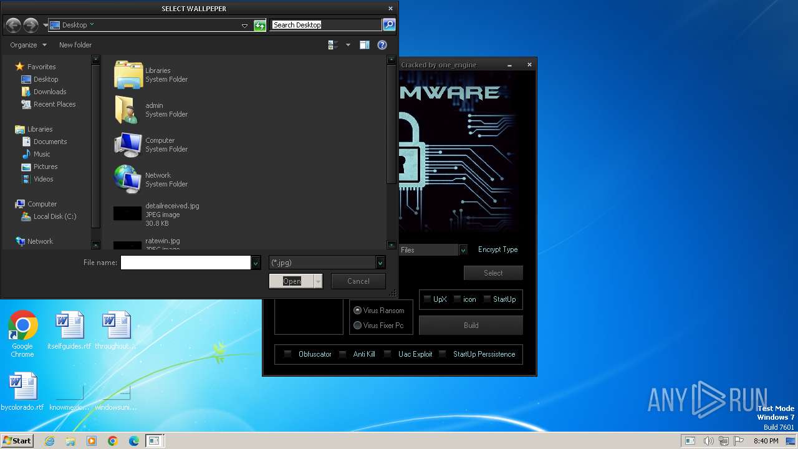Select Recent Places under Favorites

point(54,104)
